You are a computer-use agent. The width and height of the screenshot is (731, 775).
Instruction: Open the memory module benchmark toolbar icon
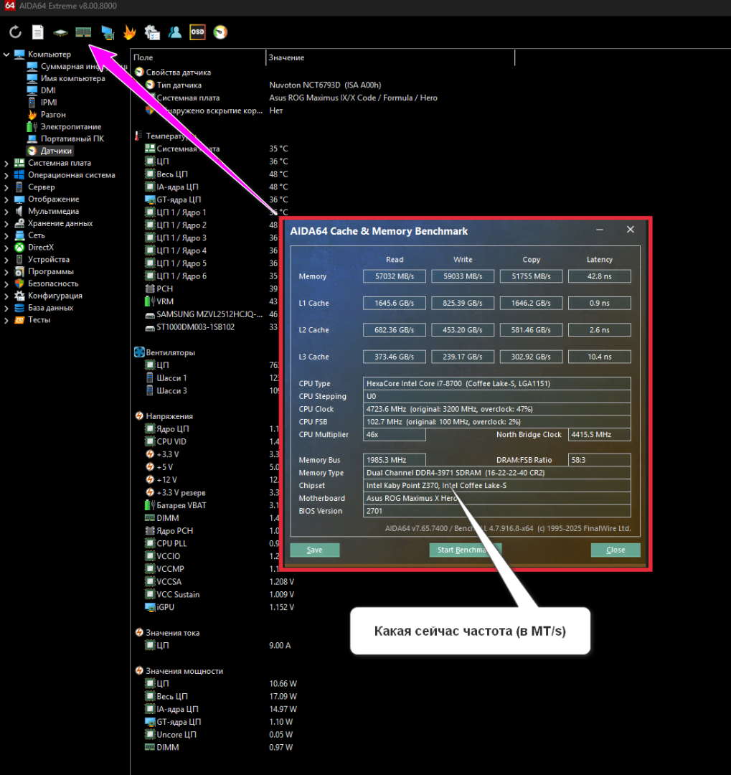[x=84, y=32]
